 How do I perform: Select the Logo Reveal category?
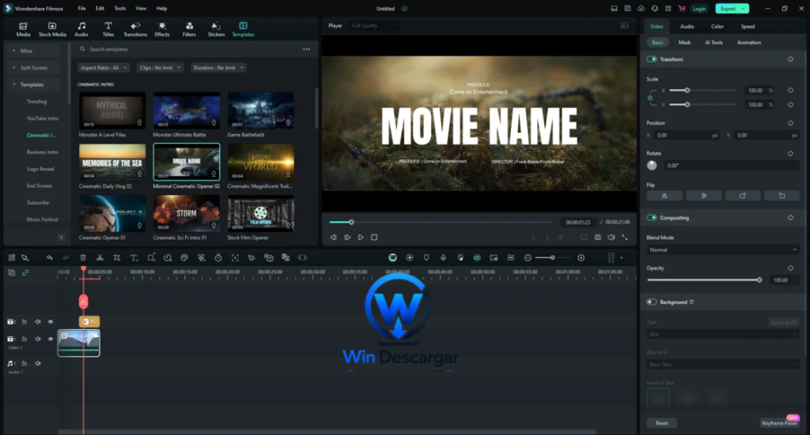[x=40, y=168]
